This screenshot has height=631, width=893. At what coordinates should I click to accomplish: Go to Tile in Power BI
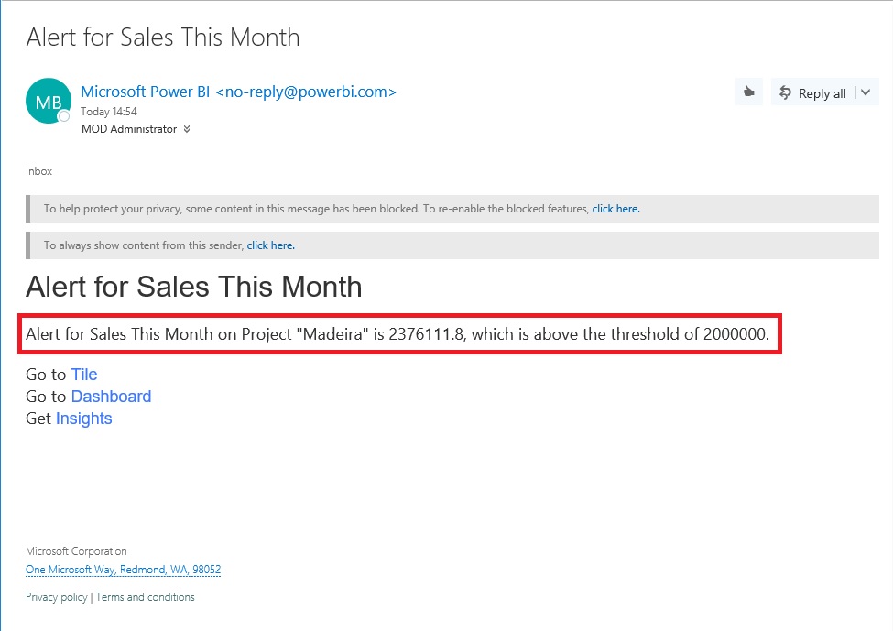click(84, 374)
